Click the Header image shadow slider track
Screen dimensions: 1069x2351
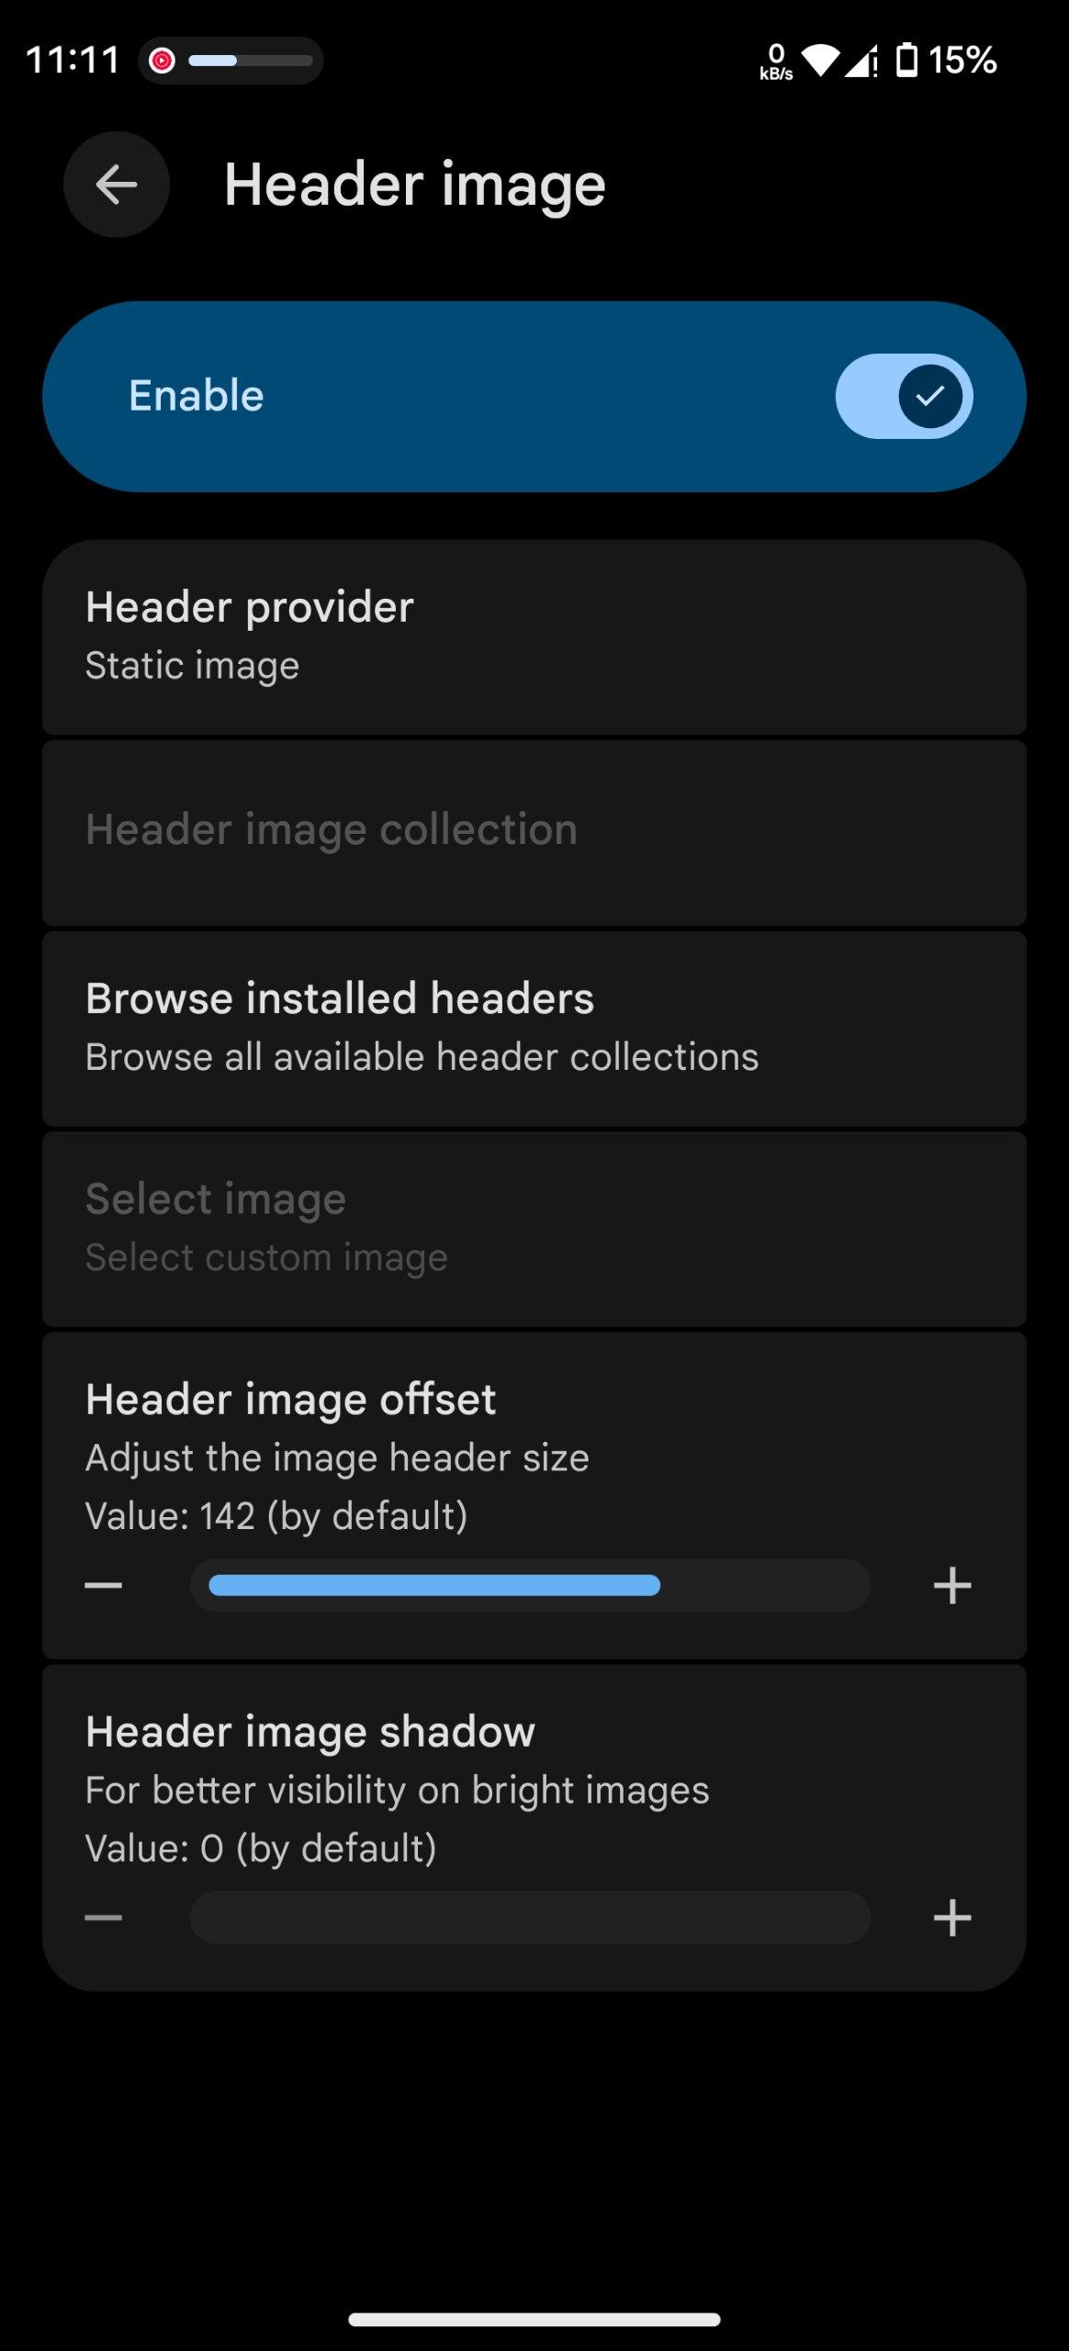(x=530, y=1918)
